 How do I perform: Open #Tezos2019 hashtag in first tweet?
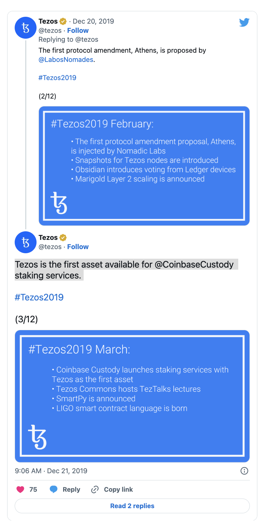(57, 78)
